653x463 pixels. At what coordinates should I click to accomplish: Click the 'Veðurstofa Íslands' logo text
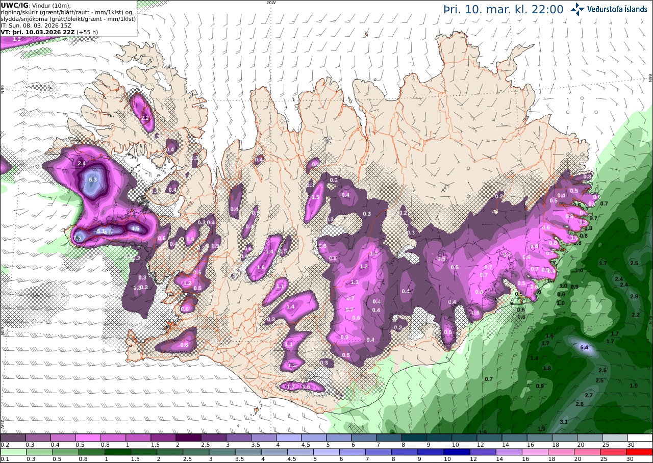click(617, 9)
